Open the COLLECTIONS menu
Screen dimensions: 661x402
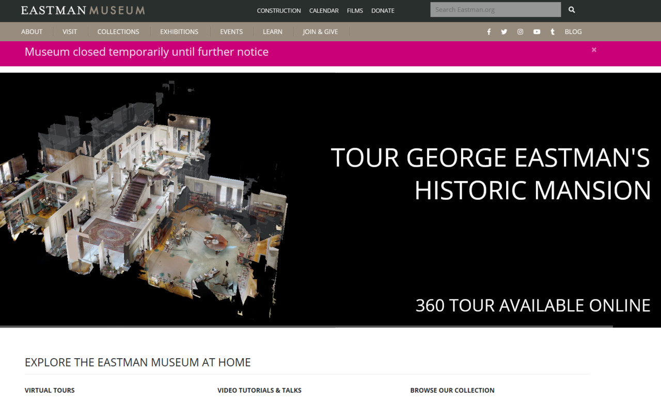coord(118,31)
